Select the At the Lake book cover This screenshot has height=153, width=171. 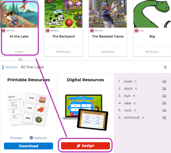tap(19, 14)
